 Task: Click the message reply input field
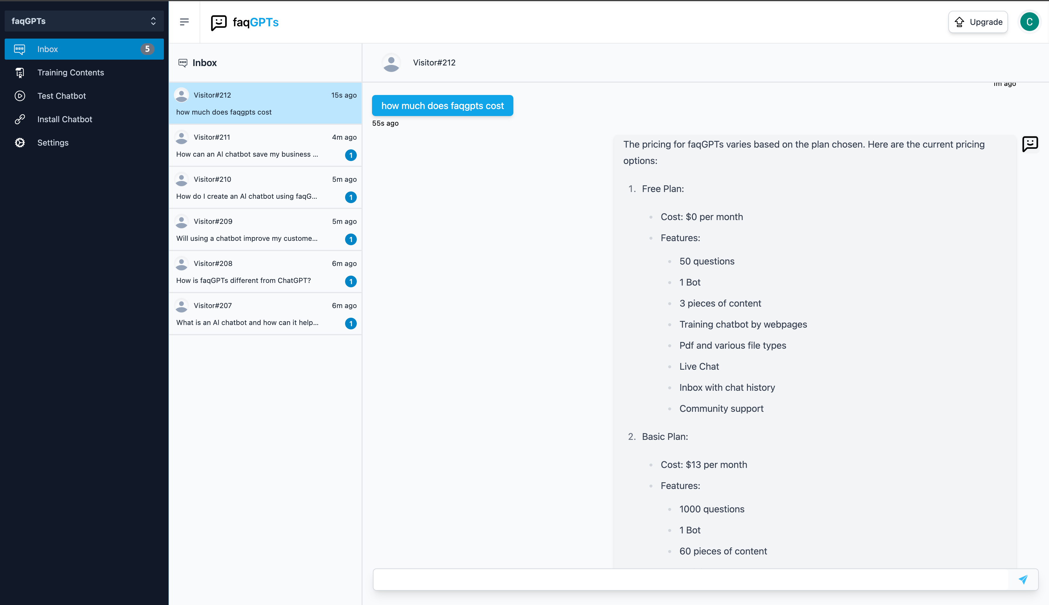691,579
